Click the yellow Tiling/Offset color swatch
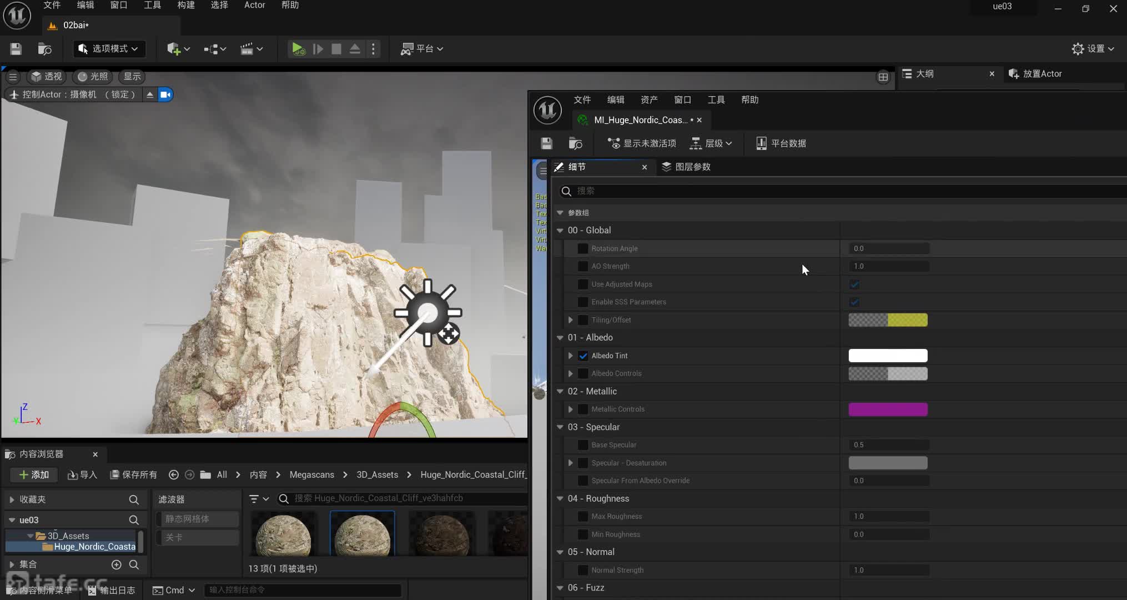This screenshot has height=600, width=1127. 888,320
